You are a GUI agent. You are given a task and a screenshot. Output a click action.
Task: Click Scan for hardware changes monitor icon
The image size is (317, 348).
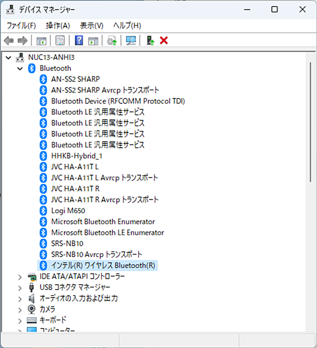tap(131, 41)
